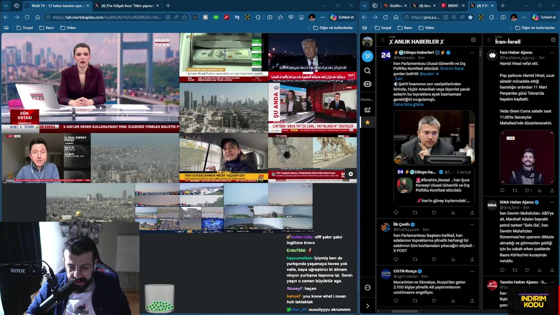Open more menu on CGTN Rusça post
Screen dimensions: 560x315
[472, 271]
